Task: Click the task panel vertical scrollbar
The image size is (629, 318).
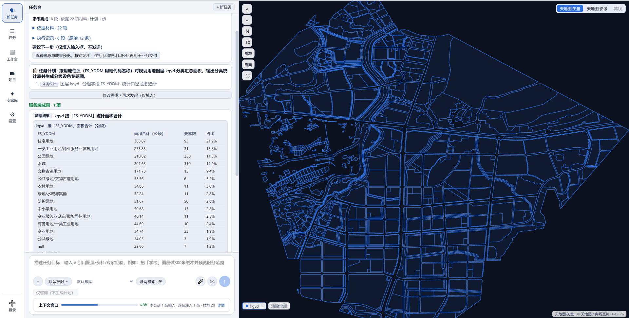Action: (237, 103)
